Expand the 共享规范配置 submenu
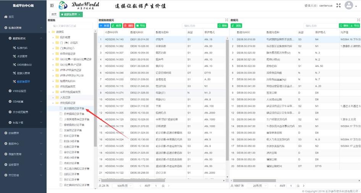This screenshot has width=361, height=193. (41, 112)
